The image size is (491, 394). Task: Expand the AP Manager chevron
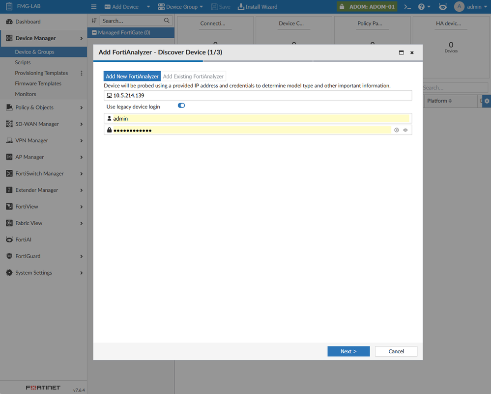[x=82, y=158]
